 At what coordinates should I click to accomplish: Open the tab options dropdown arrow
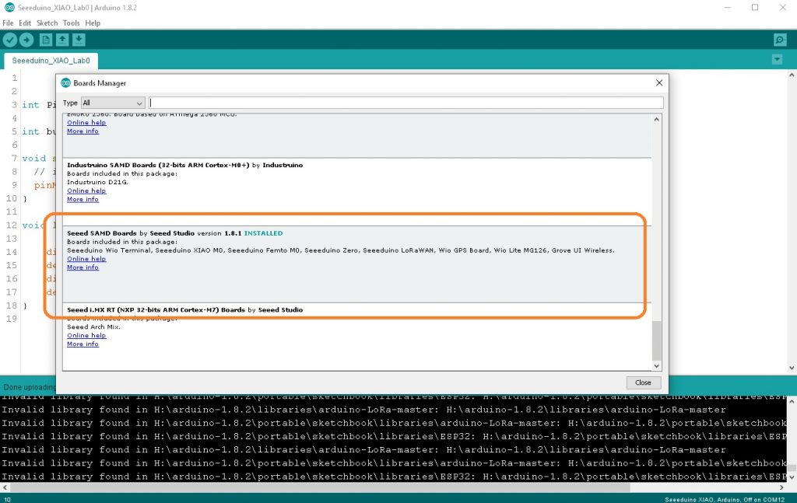click(x=777, y=59)
